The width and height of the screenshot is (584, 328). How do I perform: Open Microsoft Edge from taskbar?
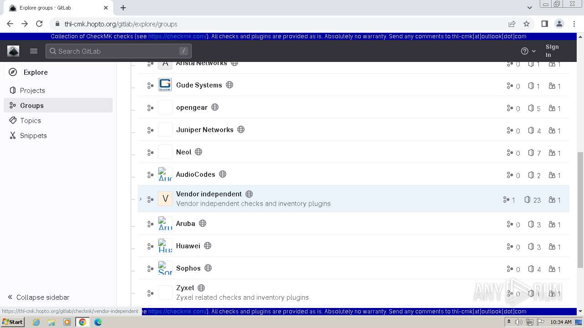click(98, 322)
